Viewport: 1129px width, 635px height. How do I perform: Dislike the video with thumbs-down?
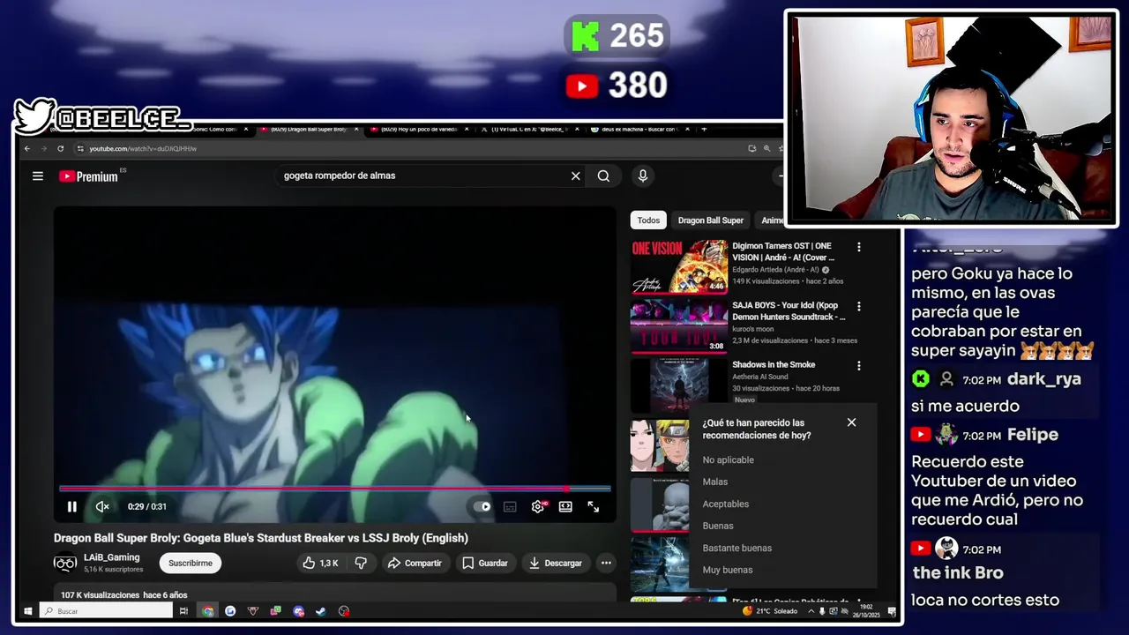(361, 563)
